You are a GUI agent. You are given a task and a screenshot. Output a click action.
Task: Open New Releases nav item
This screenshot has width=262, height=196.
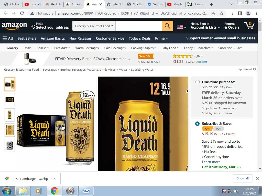pyautogui.click(x=80, y=38)
